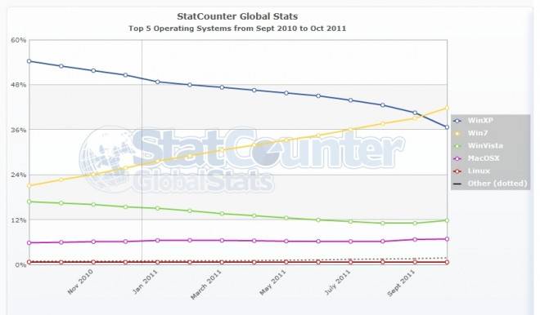Screen dimensions: 540x315
Task: Click the final Win7 data point at the right edge
Action: click(447, 108)
